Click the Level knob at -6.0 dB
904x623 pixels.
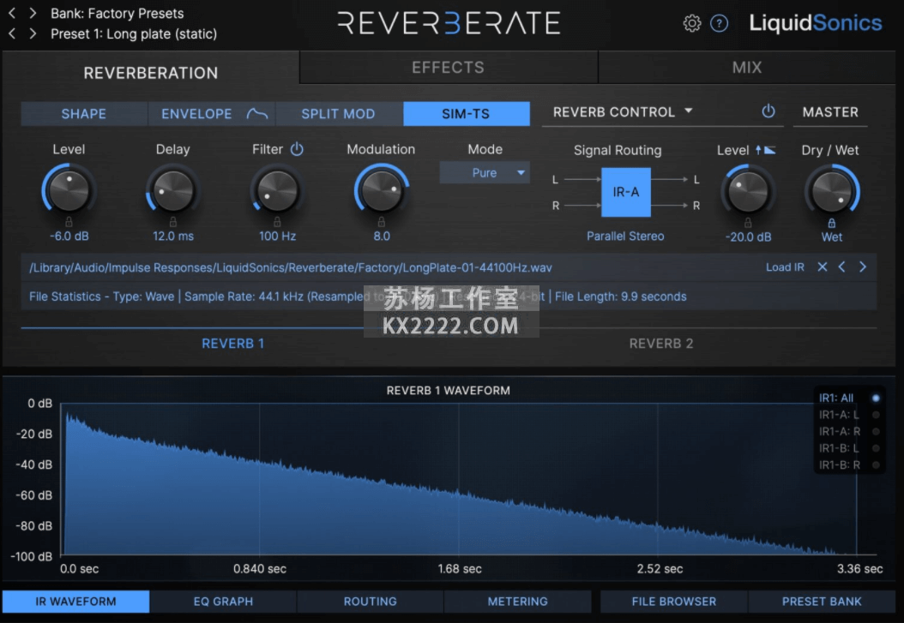tap(69, 190)
